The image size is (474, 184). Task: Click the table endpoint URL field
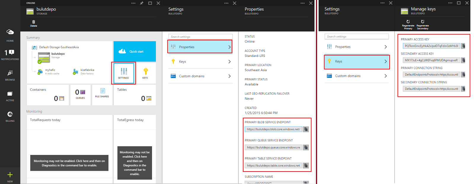[273, 165]
